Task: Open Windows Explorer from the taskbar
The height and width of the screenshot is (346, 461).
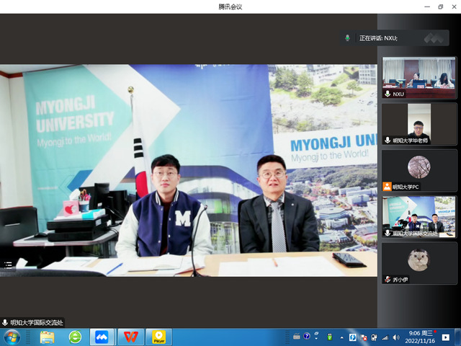Action: (x=47, y=337)
